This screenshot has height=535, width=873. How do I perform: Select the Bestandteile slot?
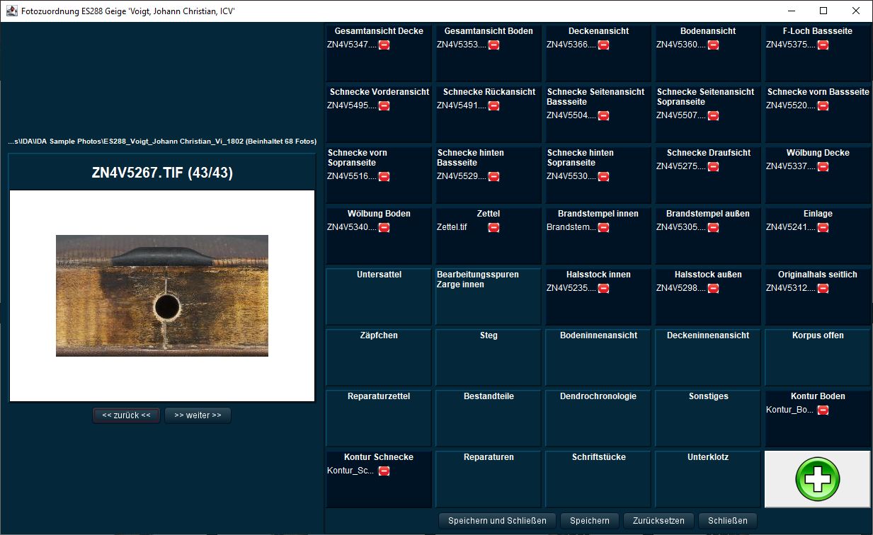coord(489,418)
